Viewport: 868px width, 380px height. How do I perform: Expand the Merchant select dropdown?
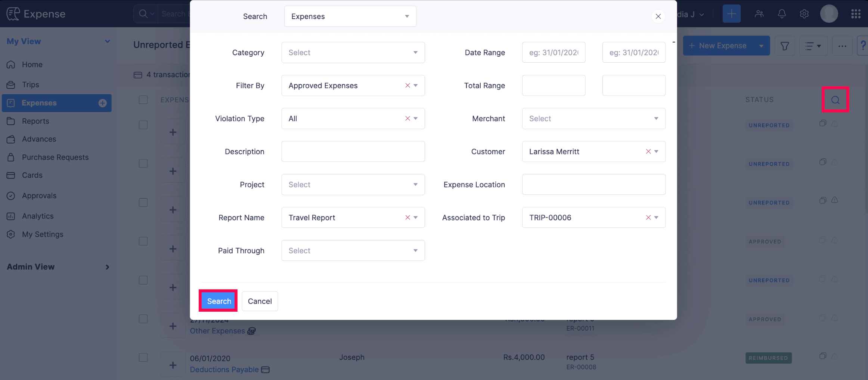pyautogui.click(x=593, y=119)
